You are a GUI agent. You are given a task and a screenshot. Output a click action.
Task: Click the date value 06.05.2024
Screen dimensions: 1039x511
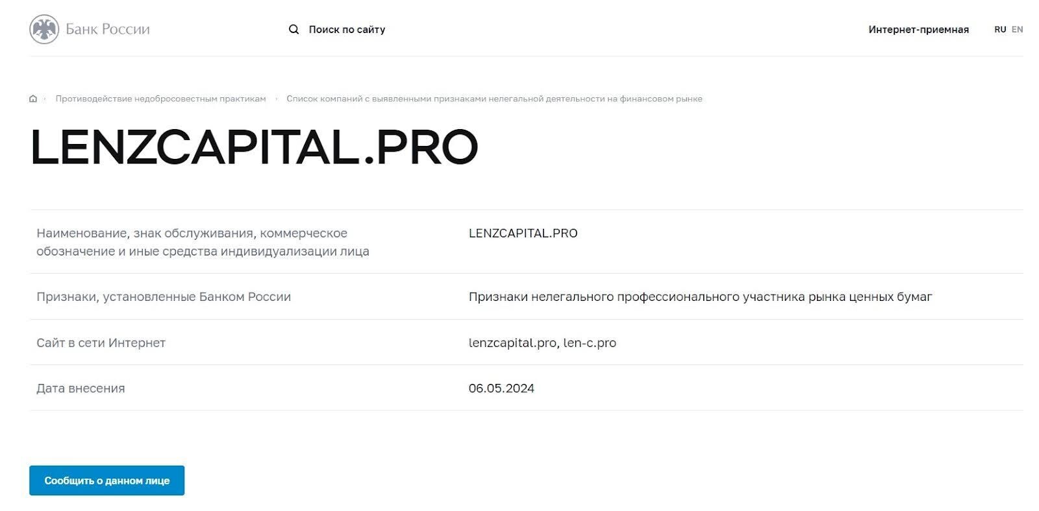click(x=501, y=388)
